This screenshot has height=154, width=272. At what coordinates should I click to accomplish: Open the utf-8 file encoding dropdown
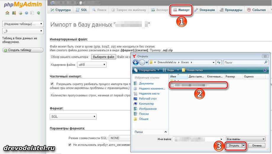pyautogui.click(x=92, y=65)
